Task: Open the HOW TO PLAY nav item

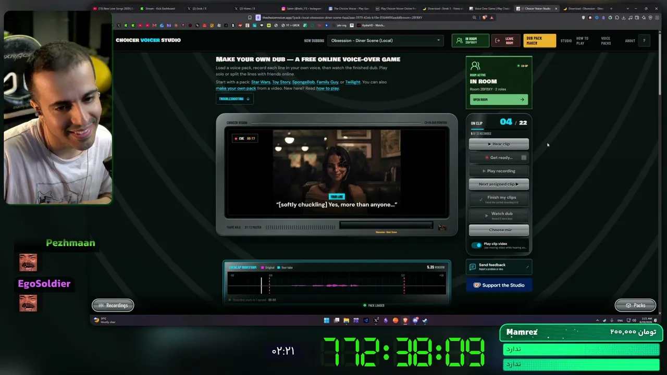Action: pos(582,41)
